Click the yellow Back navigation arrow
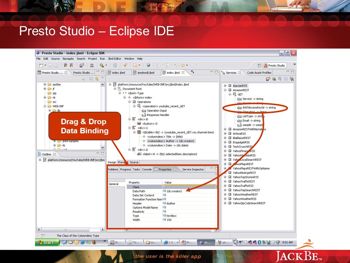This screenshot has width=350, height=263. 183,65
